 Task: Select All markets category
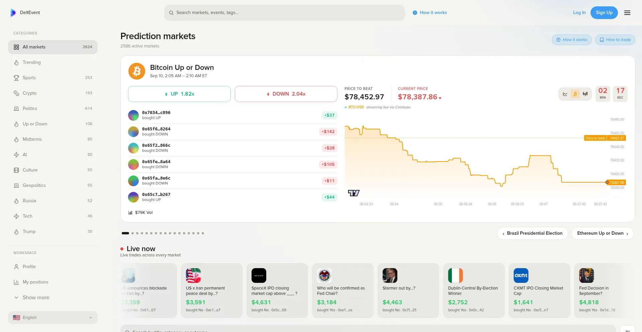53,47
